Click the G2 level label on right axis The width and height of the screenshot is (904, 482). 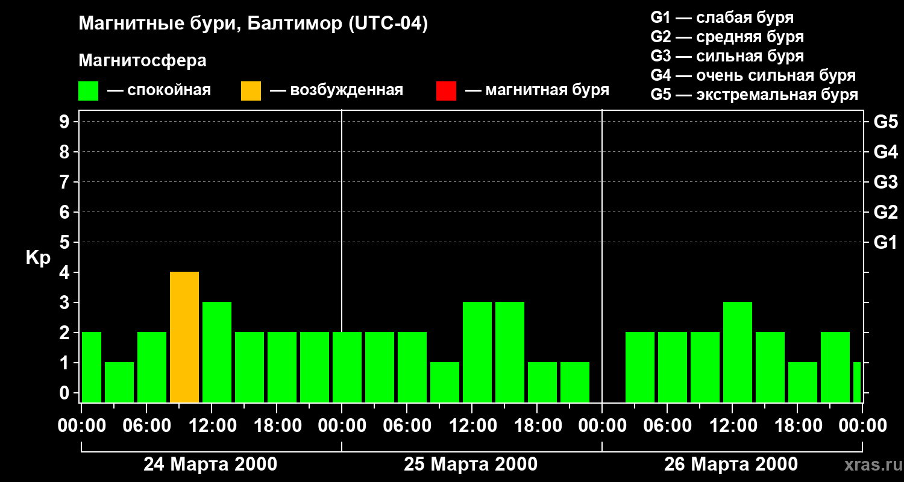pyautogui.click(x=885, y=212)
